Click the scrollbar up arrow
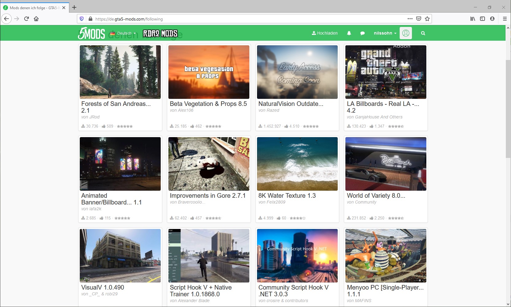The height and width of the screenshot is (307, 511). (508, 28)
